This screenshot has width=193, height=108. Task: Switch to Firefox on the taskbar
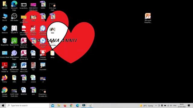coord(65,105)
